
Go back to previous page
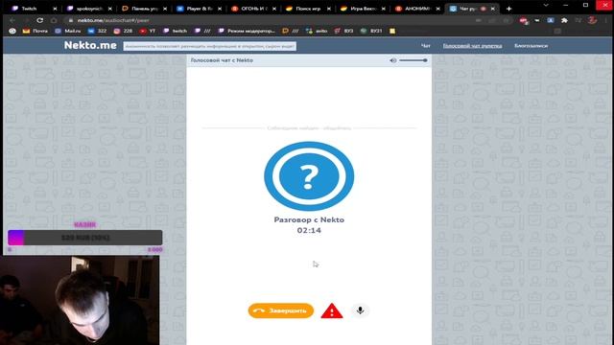12,20
